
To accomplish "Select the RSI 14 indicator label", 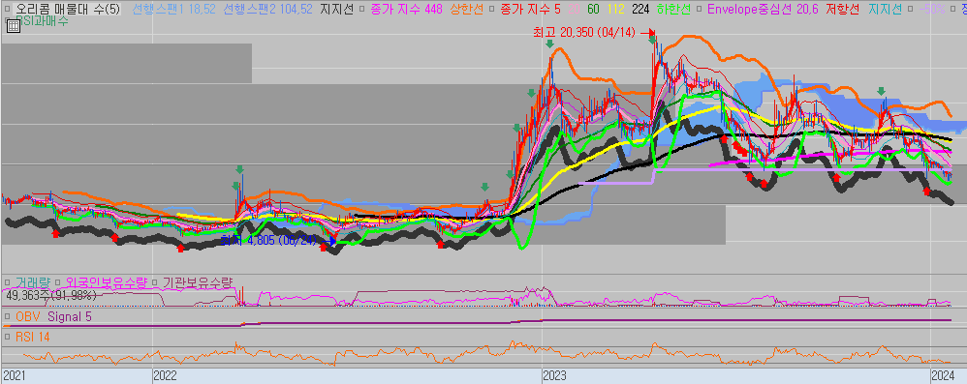I will (33, 338).
